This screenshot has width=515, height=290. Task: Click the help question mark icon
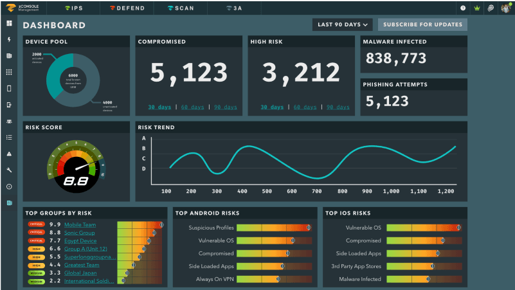point(463,8)
